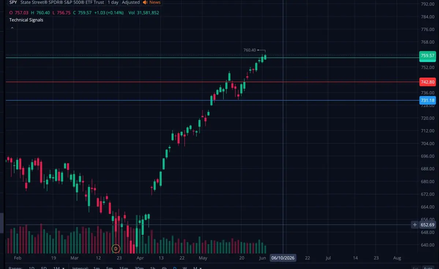Click the 1 day interval label
This screenshot has width=439, height=269.
[x=113, y=2]
